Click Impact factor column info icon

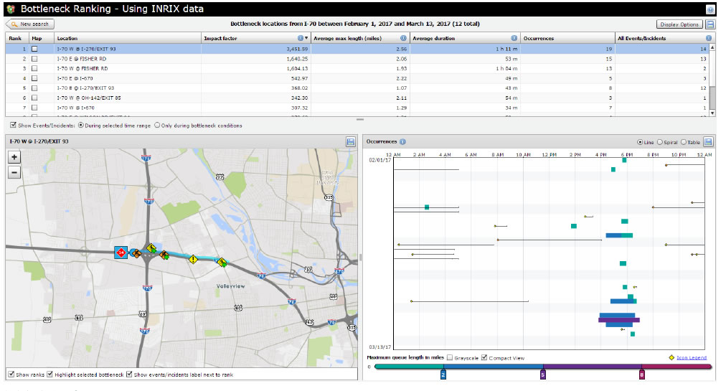click(x=300, y=38)
